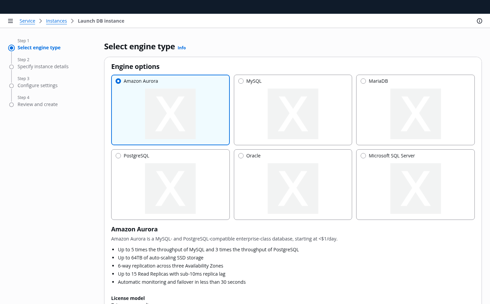This screenshot has height=304, width=490.
Task: Click the PostgreSQL engine logo image
Action: (x=170, y=188)
